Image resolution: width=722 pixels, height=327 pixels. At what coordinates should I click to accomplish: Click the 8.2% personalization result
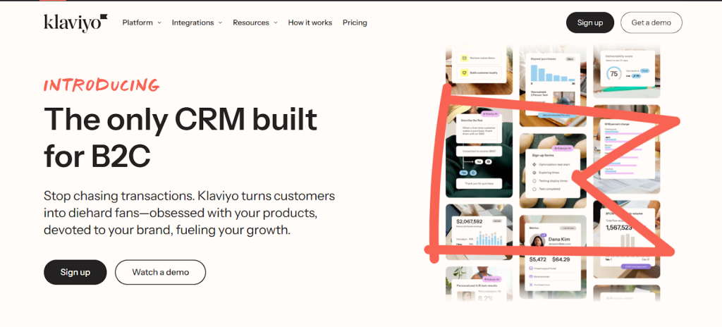coord(485,297)
